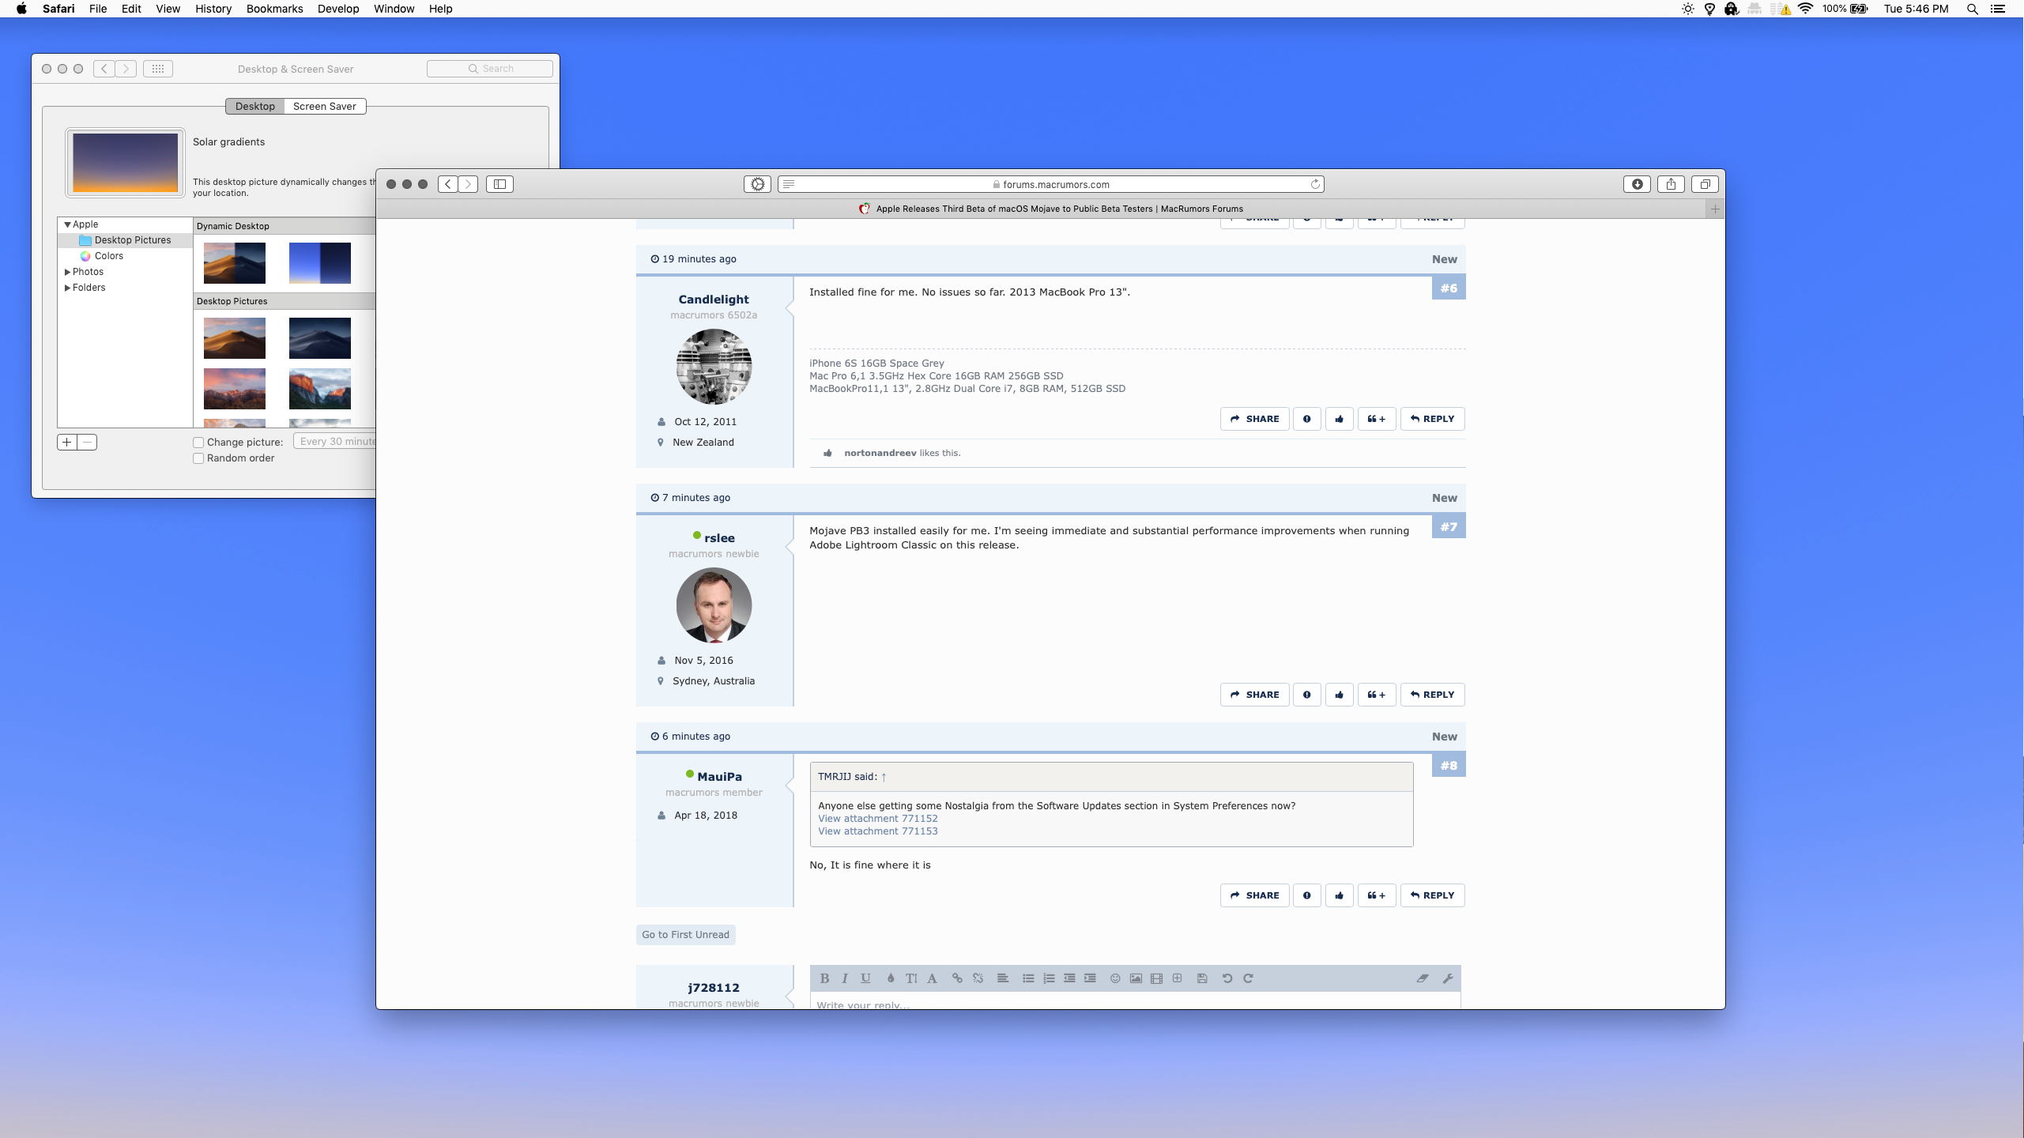The height and width of the screenshot is (1138, 2024).
Task: Enable the Change picture checkbox
Action: click(x=198, y=443)
